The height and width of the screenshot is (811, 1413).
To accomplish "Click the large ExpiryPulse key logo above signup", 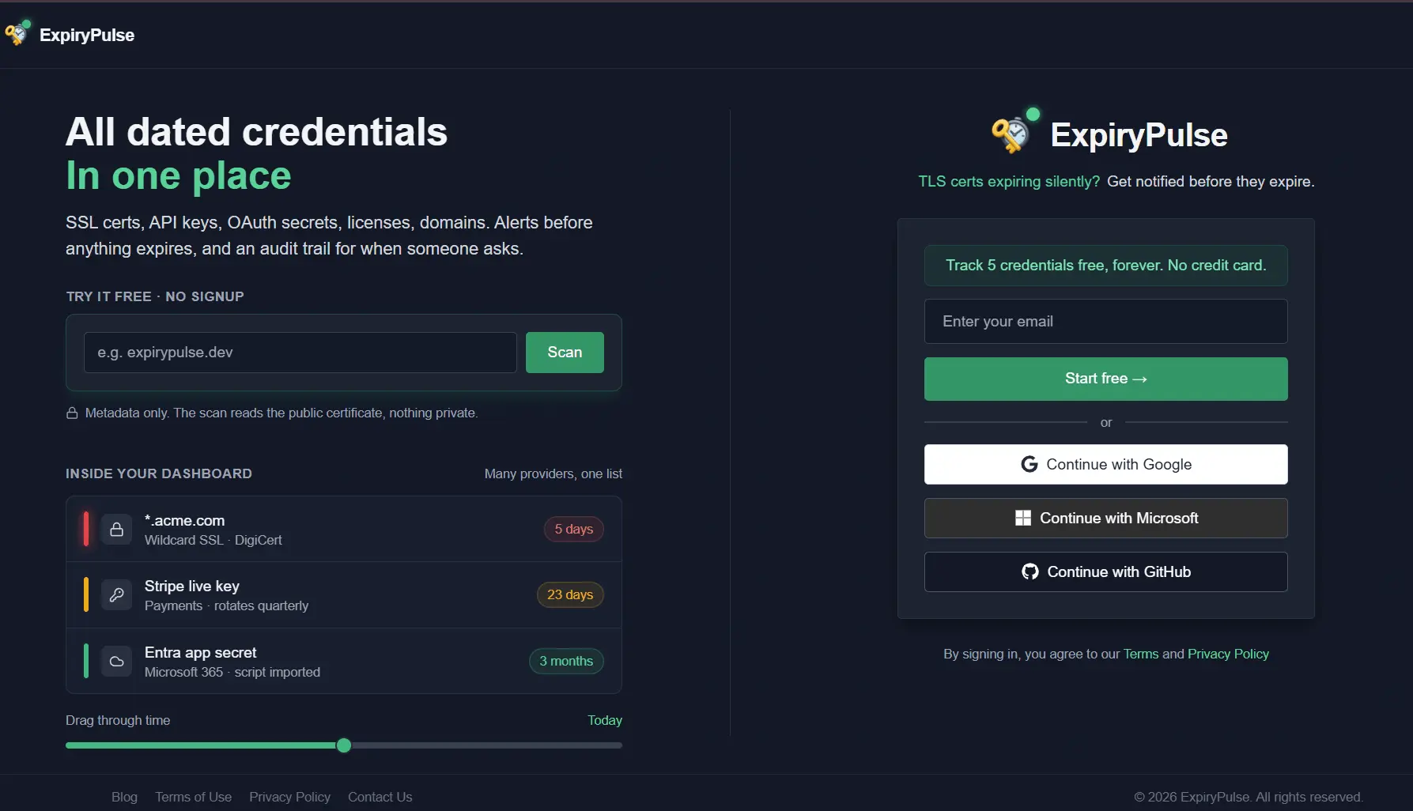I will pos(1015,130).
